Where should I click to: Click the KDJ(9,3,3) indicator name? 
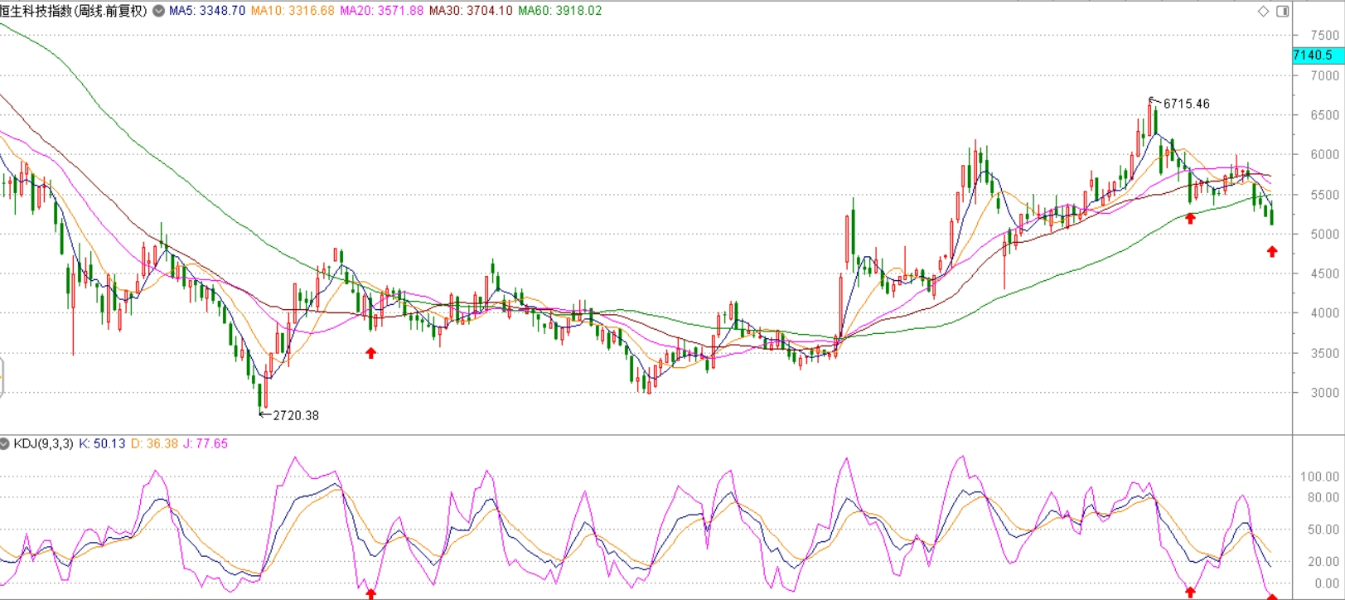pos(43,444)
